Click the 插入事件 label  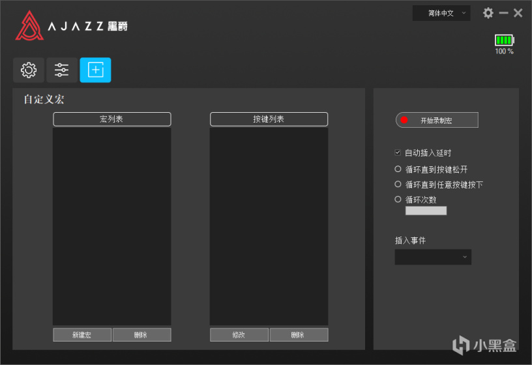tap(410, 241)
